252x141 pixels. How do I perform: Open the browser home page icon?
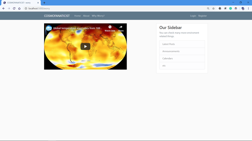coord(19,8)
